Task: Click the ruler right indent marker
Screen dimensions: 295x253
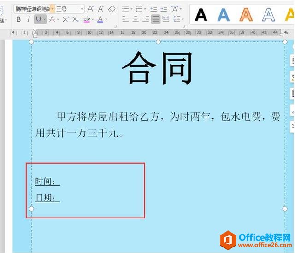Action: (281, 34)
